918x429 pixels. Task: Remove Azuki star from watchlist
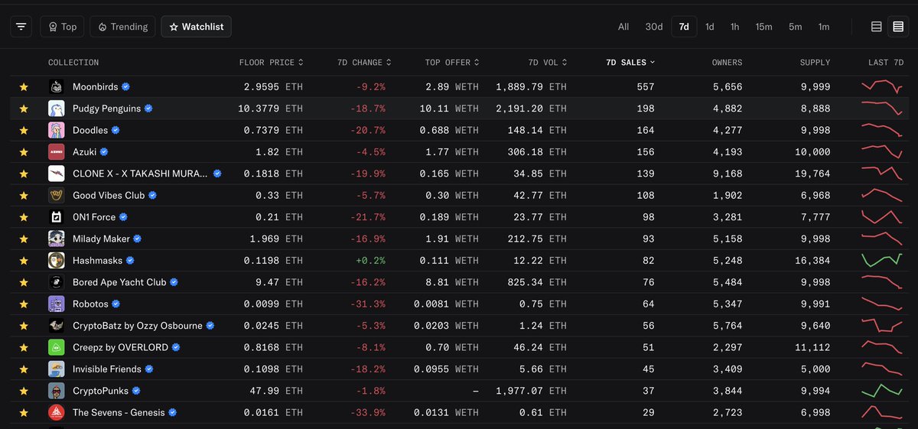pyautogui.click(x=24, y=151)
